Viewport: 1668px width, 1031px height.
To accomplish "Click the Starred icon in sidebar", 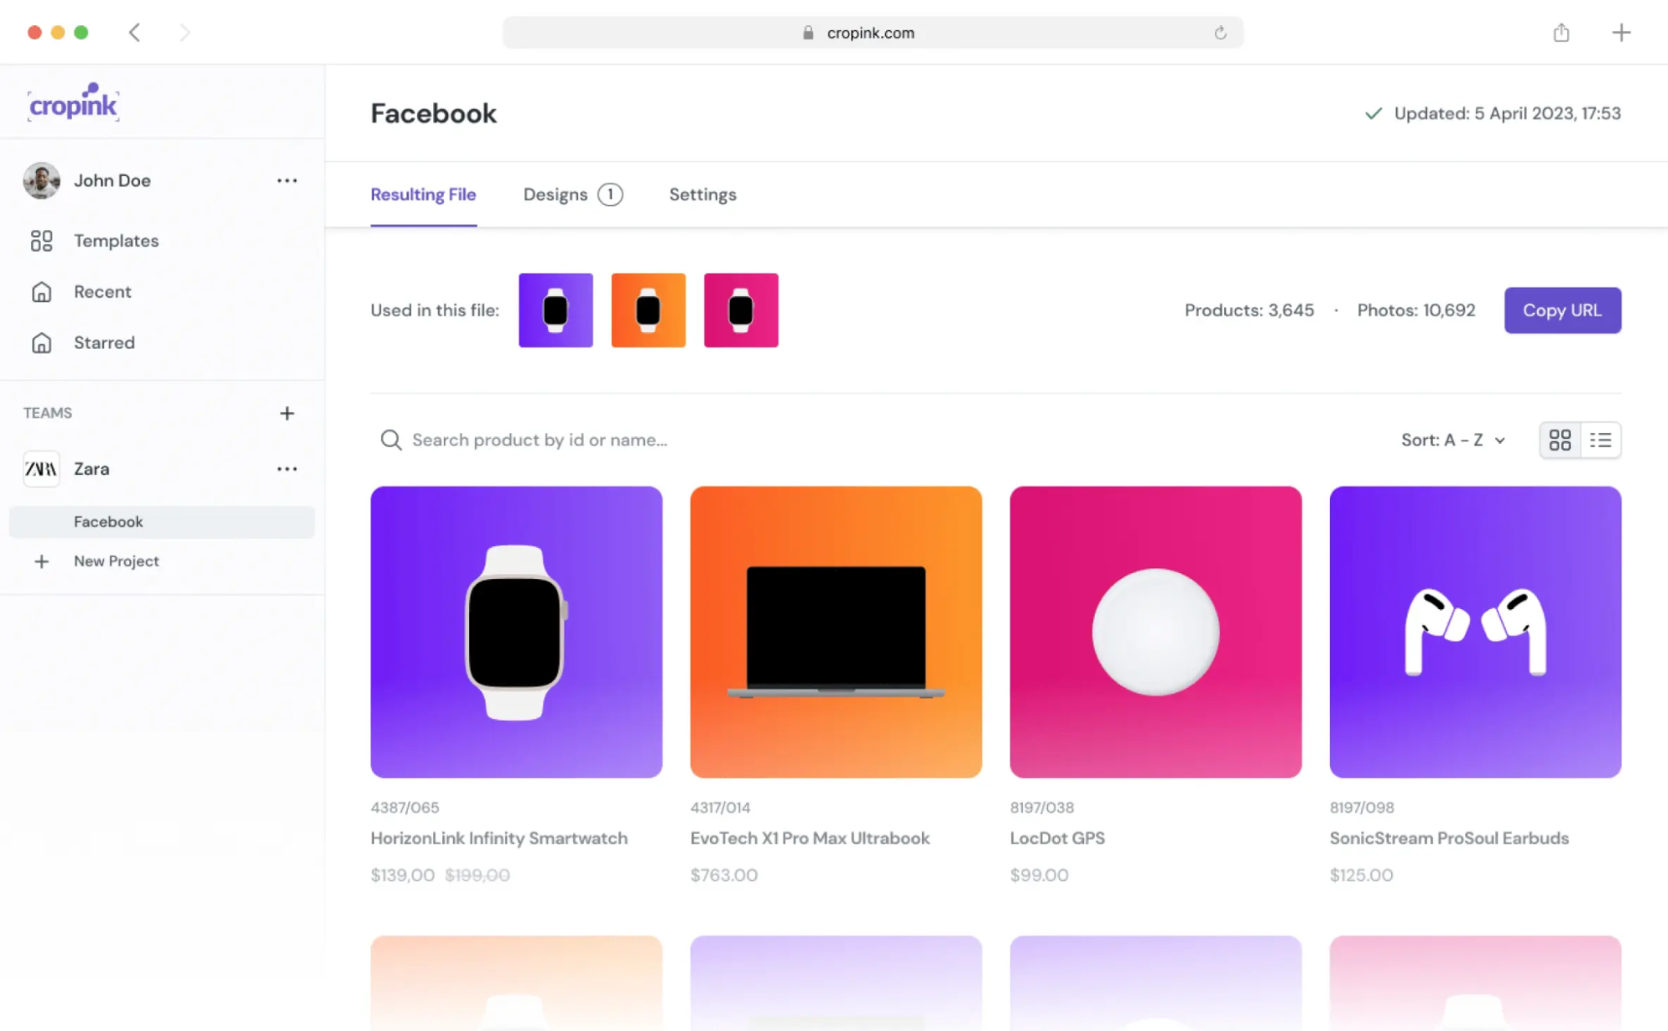I will point(41,343).
